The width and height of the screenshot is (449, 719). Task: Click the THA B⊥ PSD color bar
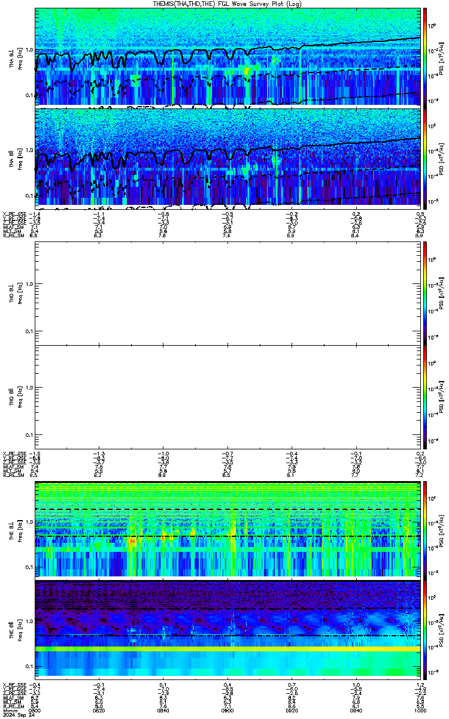pos(426,57)
